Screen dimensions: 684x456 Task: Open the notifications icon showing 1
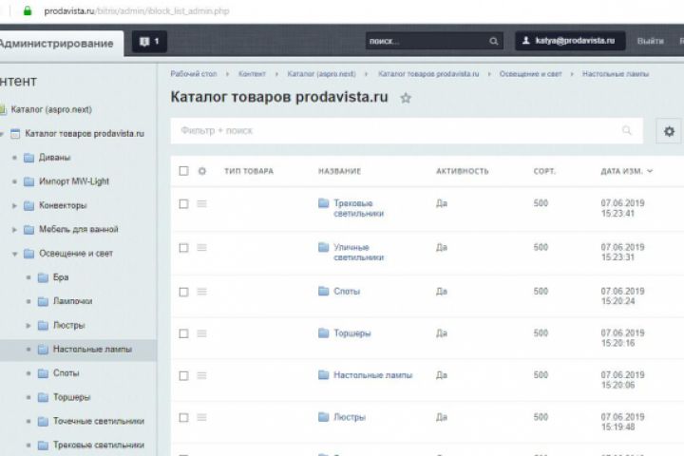click(x=149, y=42)
